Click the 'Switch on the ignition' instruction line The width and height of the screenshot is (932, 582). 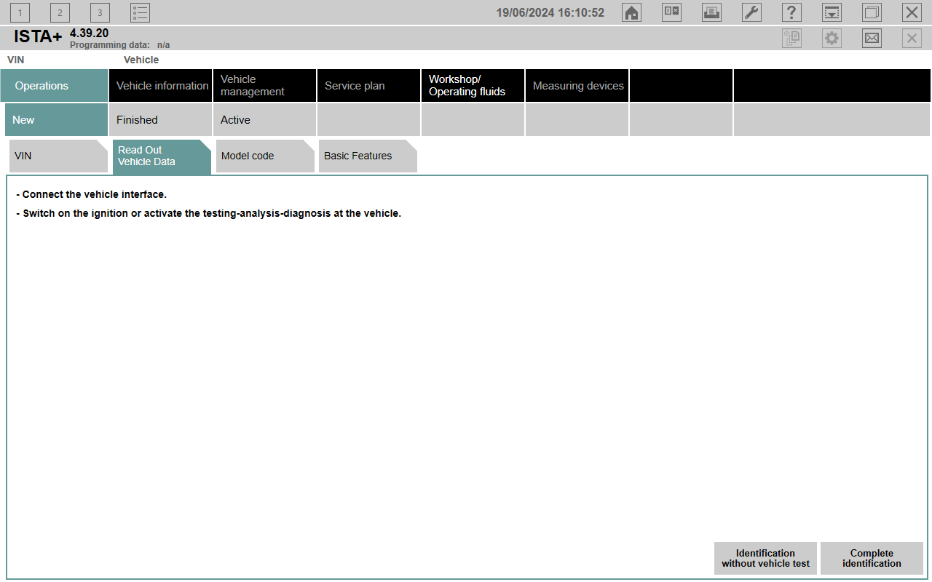coord(208,214)
